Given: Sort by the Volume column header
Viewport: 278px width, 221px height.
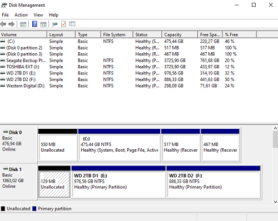Looking at the screenshot, I should 23,34.
